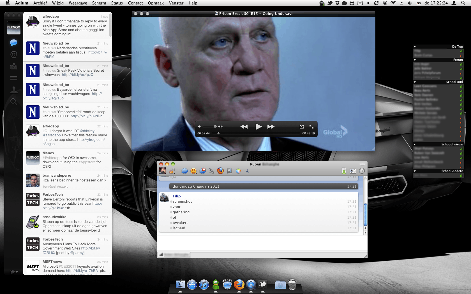Click the @parmy mention in ForbesTech tweet
The height and width of the screenshot is (294, 471).
[x=77, y=253]
